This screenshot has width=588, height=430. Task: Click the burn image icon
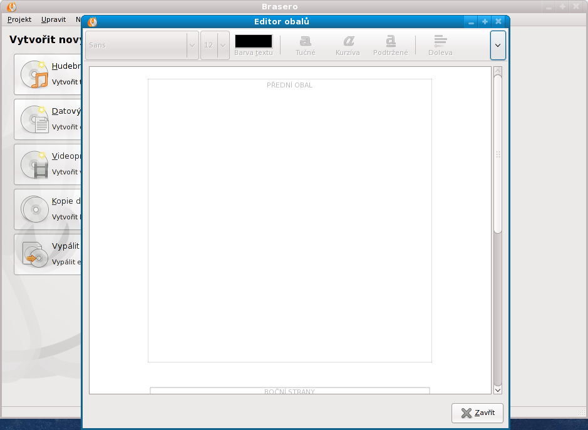click(34, 254)
